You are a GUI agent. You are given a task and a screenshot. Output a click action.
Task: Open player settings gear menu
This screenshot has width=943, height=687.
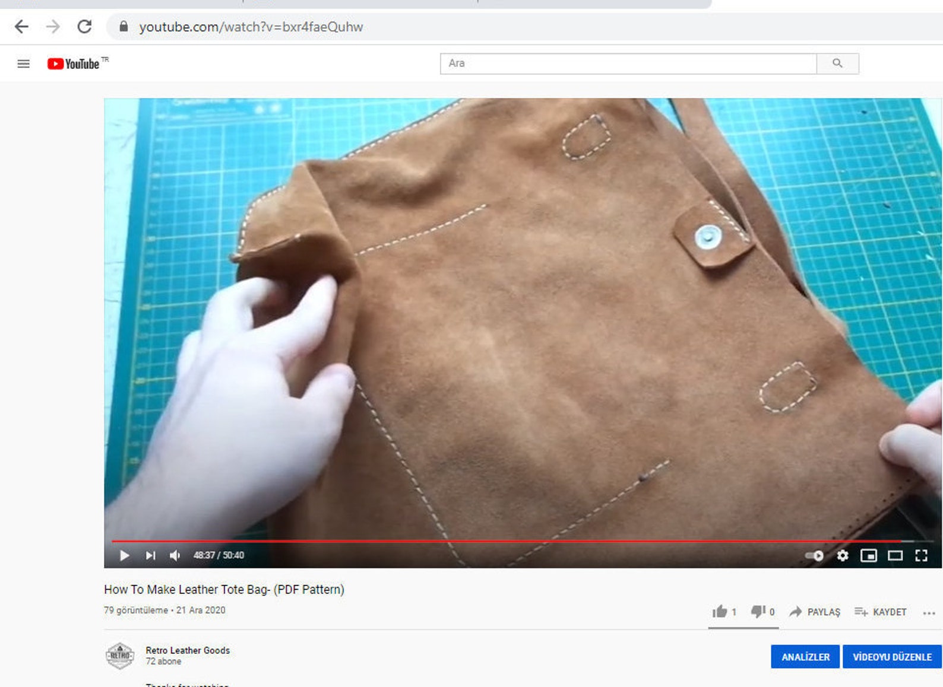(x=842, y=555)
